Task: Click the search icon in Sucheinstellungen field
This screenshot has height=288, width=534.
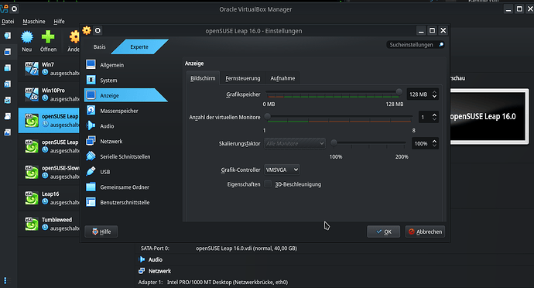Action: tap(441, 45)
